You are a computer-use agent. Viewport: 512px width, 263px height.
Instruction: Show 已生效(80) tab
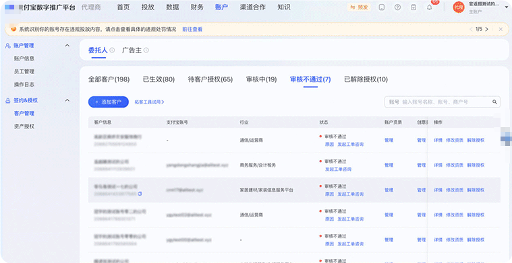click(159, 79)
